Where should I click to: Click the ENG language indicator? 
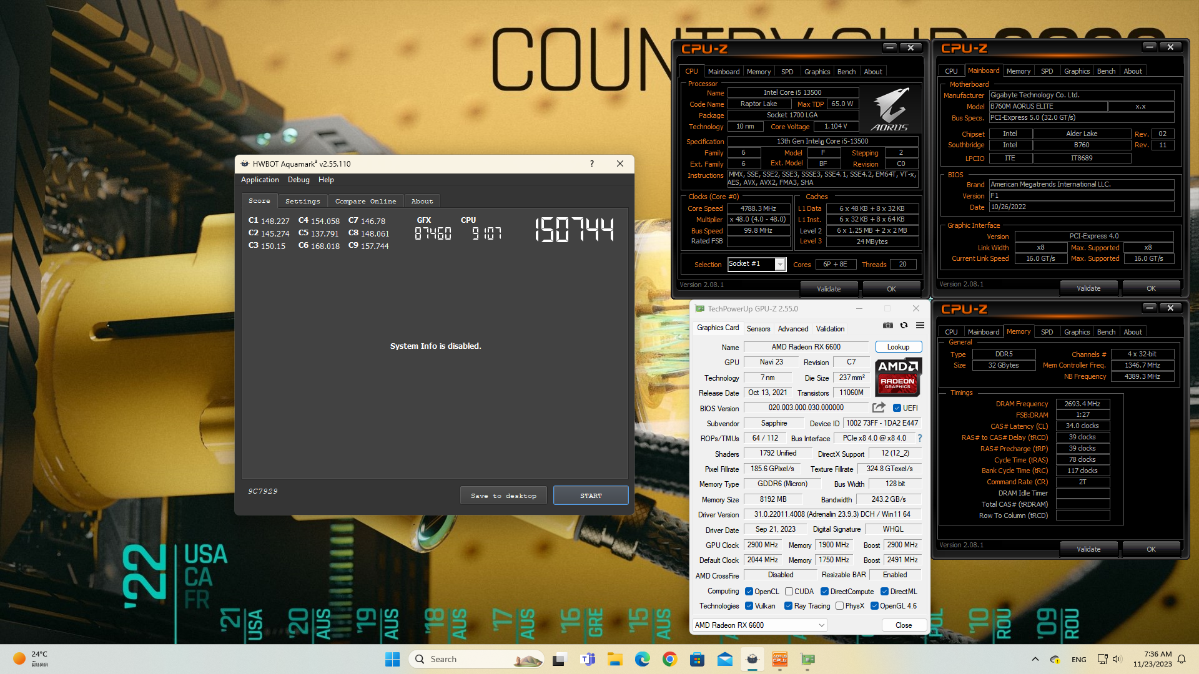pos(1079,660)
